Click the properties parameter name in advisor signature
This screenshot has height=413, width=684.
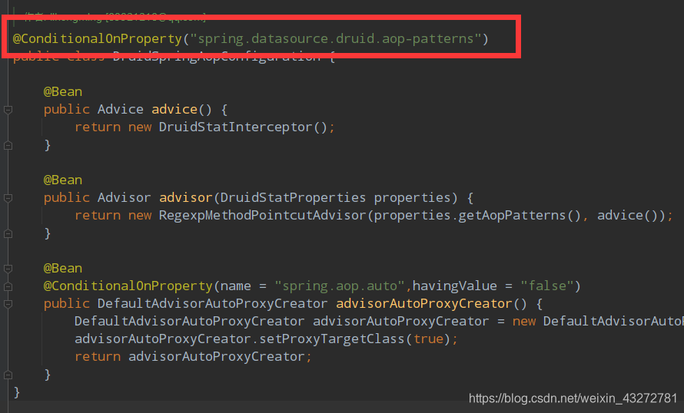(x=412, y=198)
